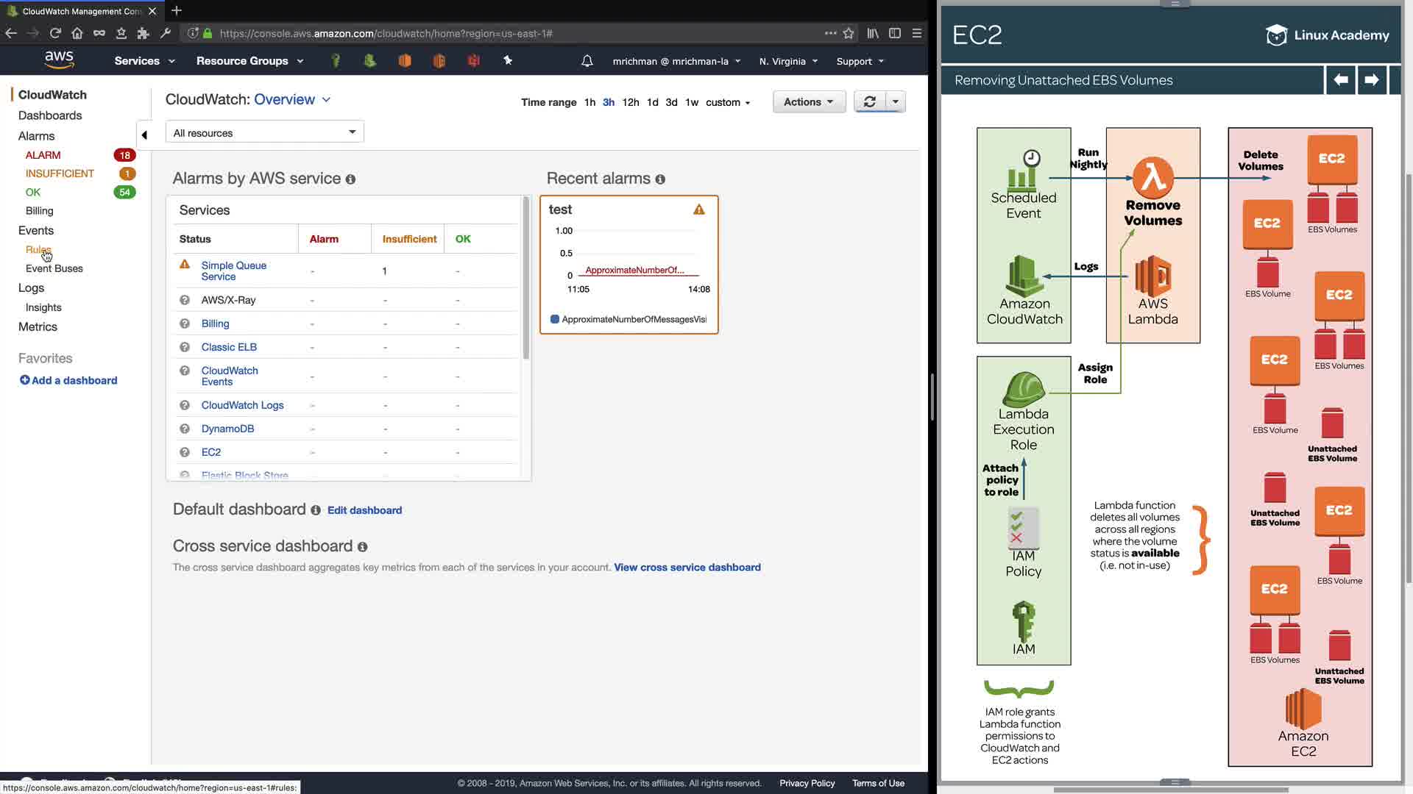The image size is (1413, 794).
Task: Click Add a dashboard plus link
Action: [68, 380]
